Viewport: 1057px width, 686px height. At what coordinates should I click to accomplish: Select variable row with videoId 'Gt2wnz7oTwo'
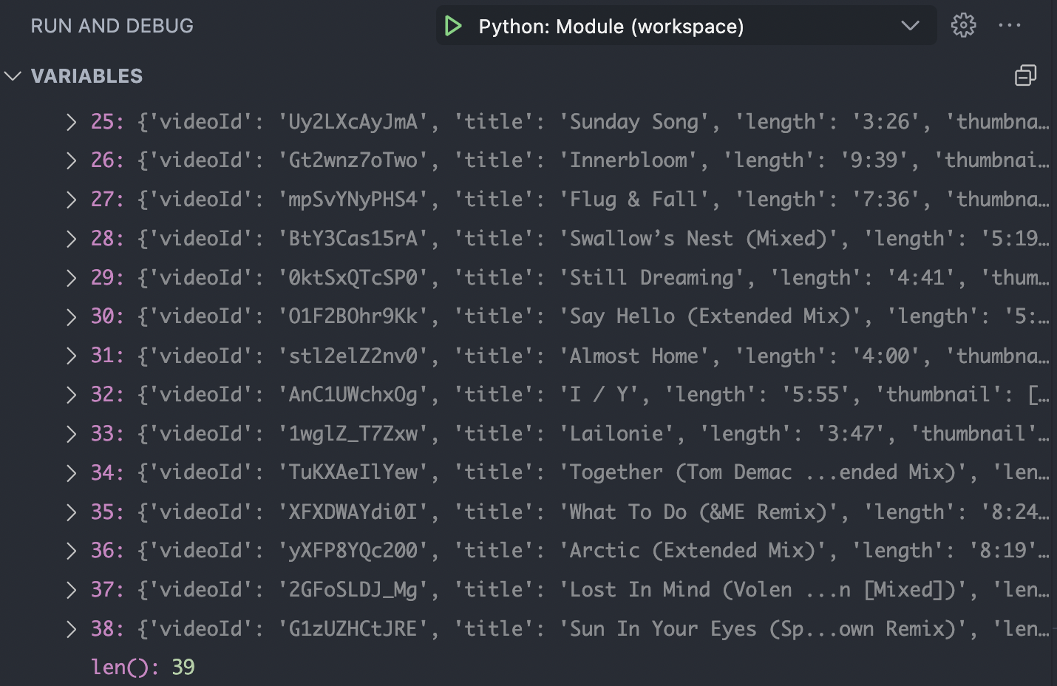point(527,160)
